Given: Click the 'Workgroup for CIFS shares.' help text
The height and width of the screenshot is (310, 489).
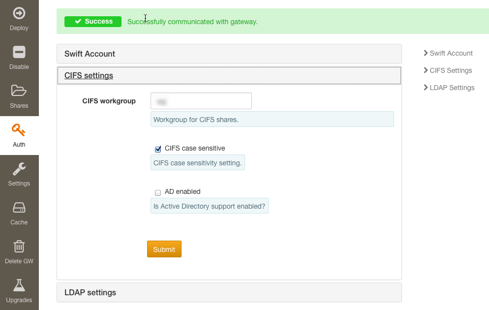Looking at the screenshot, I should [x=196, y=120].
